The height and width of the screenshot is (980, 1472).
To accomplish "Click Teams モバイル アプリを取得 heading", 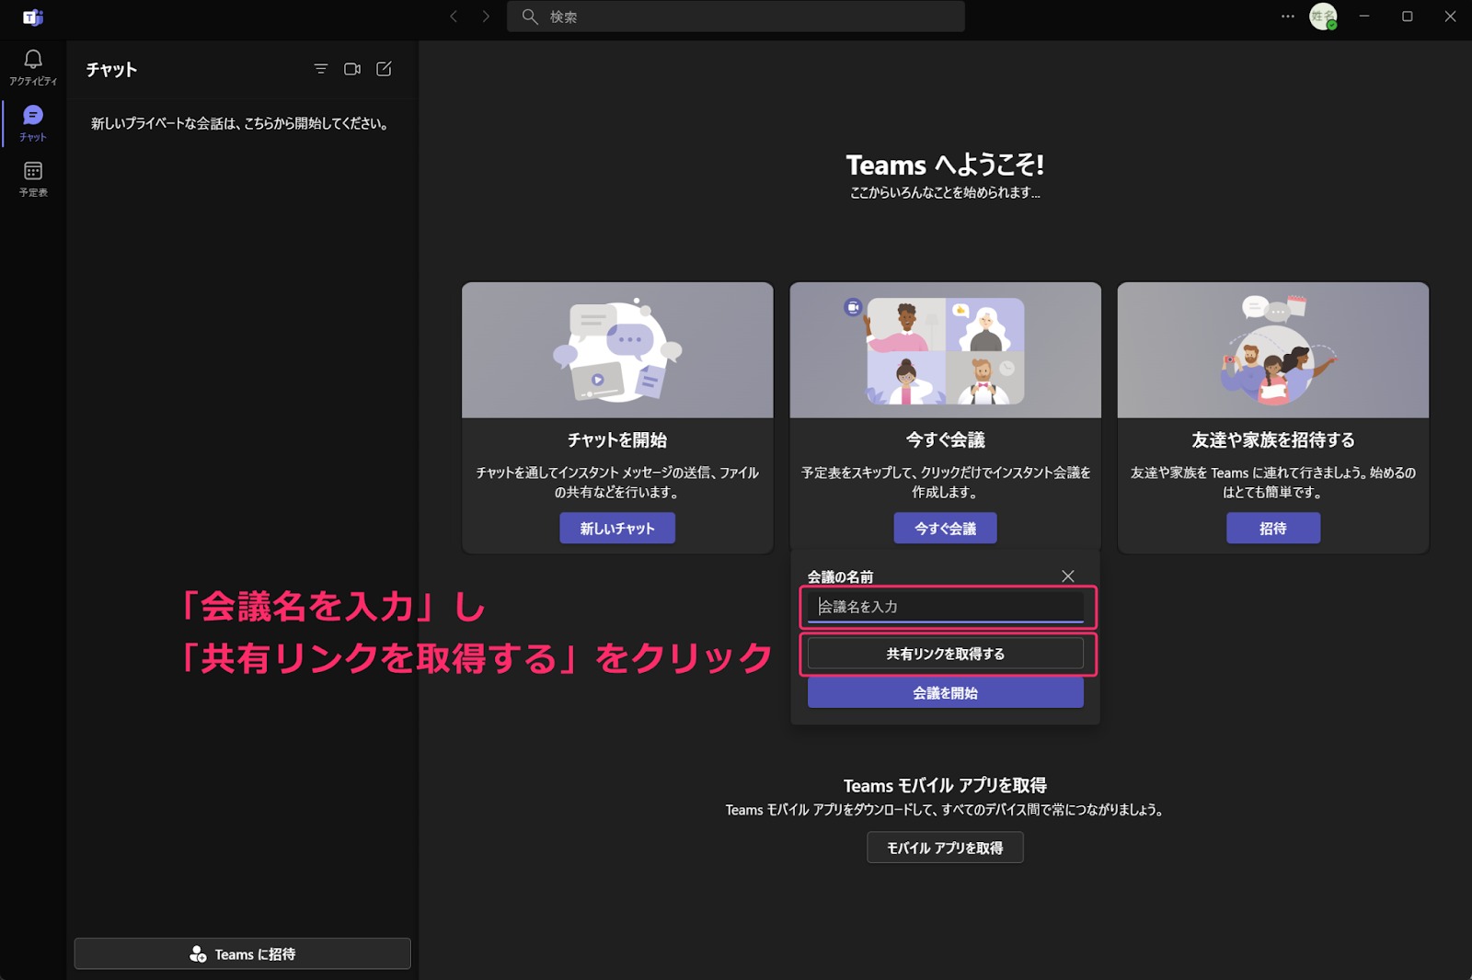I will (x=945, y=786).
